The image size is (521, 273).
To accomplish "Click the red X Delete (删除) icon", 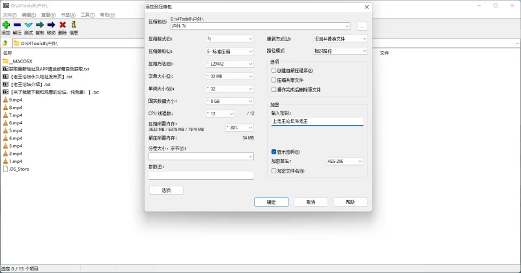I will click(x=63, y=25).
